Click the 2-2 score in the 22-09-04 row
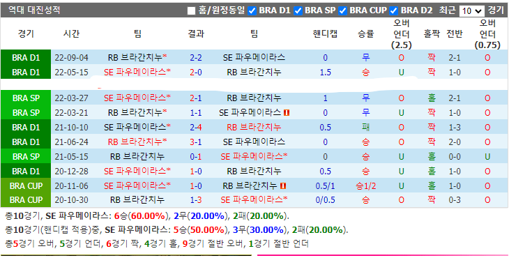 coord(196,58)
